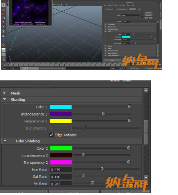Expand the Shadow Effects section
The height and width of the screenshot is (195, 178).
pyautogui.click(x=130, y=29)
